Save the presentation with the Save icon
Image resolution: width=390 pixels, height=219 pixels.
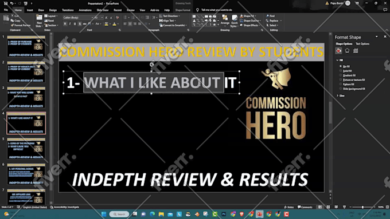pos(6,3)
